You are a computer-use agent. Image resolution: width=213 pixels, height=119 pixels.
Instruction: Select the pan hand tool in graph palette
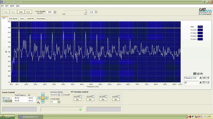click(x=201, y=74)
